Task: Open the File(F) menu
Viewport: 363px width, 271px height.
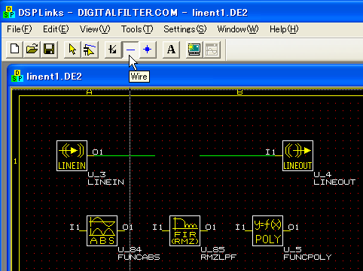Action: point(20,29)
